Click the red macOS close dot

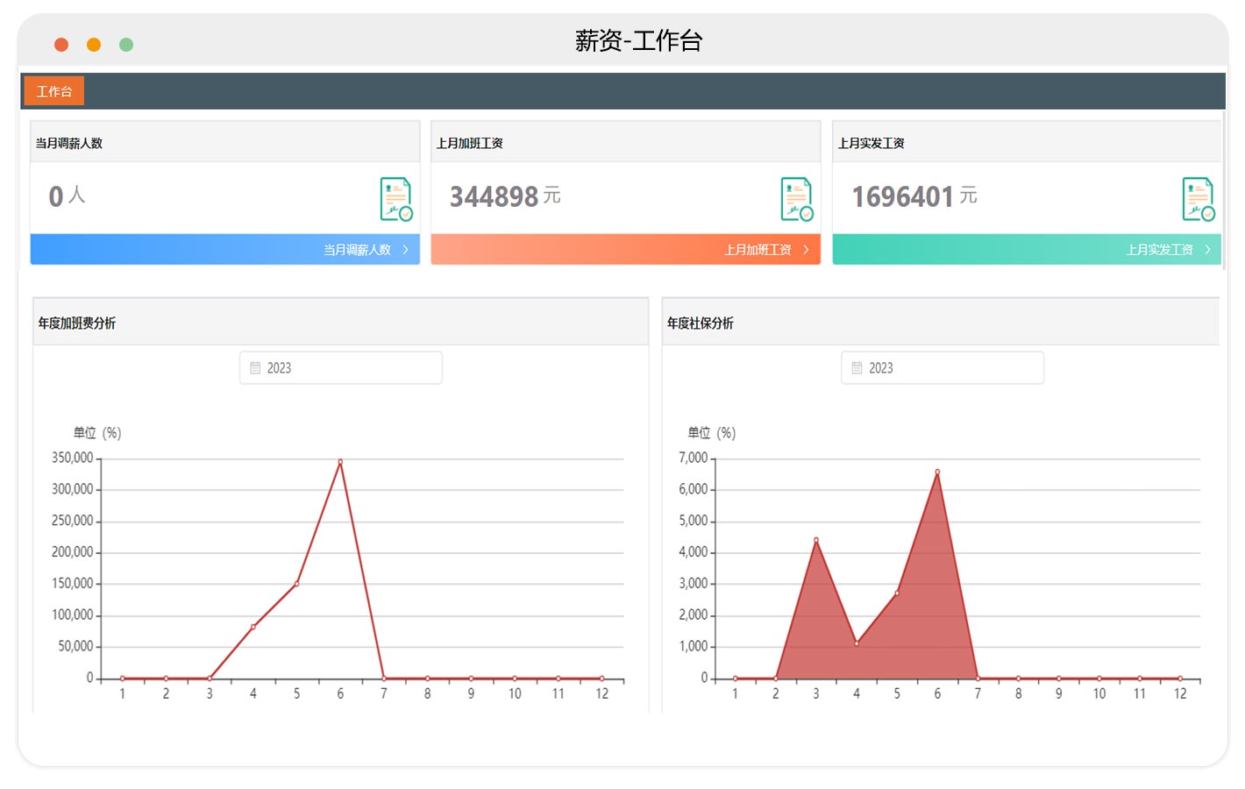[61, 45]
